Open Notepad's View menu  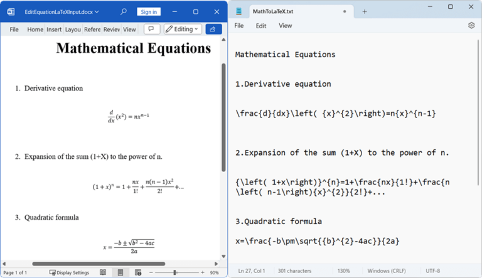pos(285,26)
